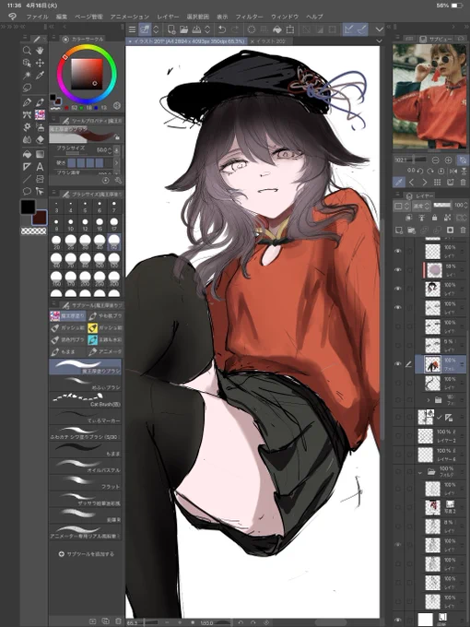Select the Eraser tool
The width and height of the screenshot is (470, 627).
pos(40,139)
